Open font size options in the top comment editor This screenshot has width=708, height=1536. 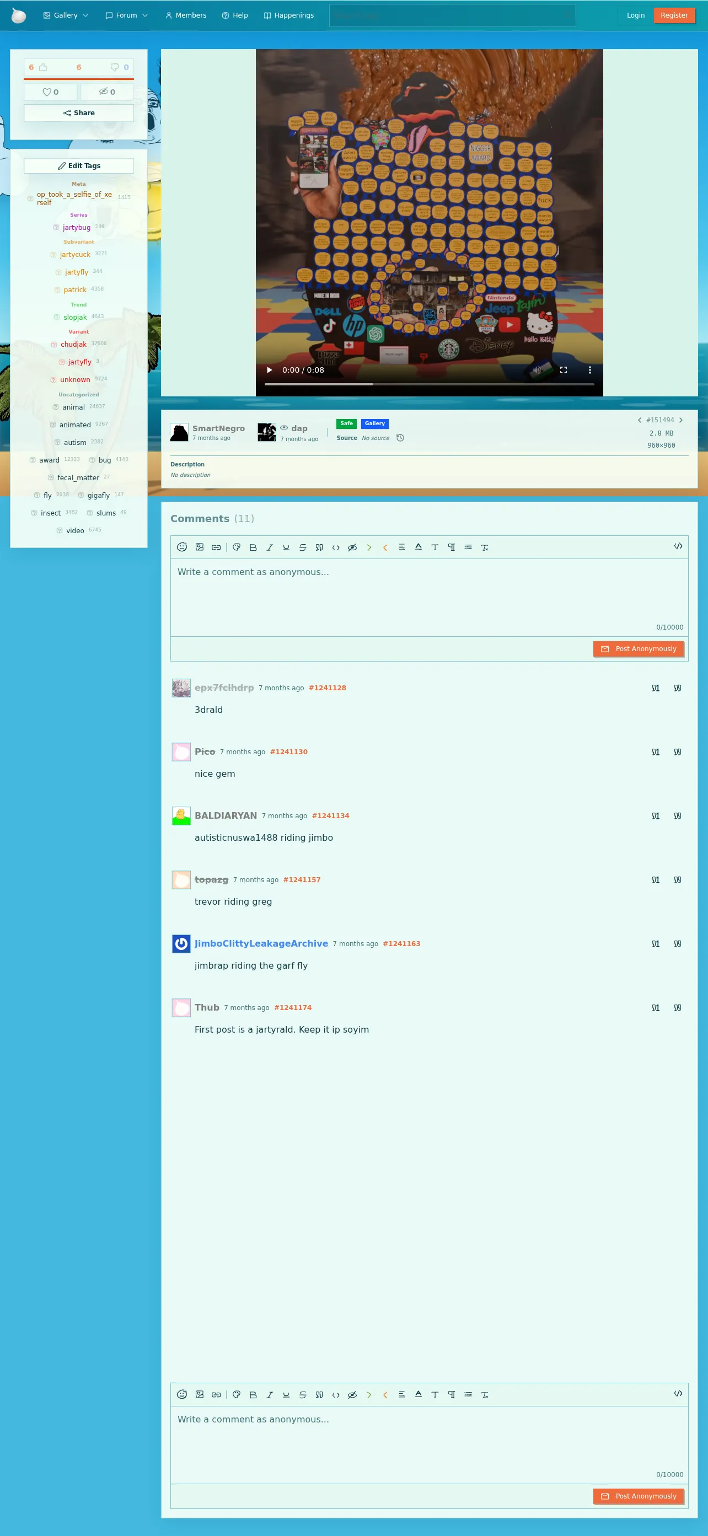point(435,547)
